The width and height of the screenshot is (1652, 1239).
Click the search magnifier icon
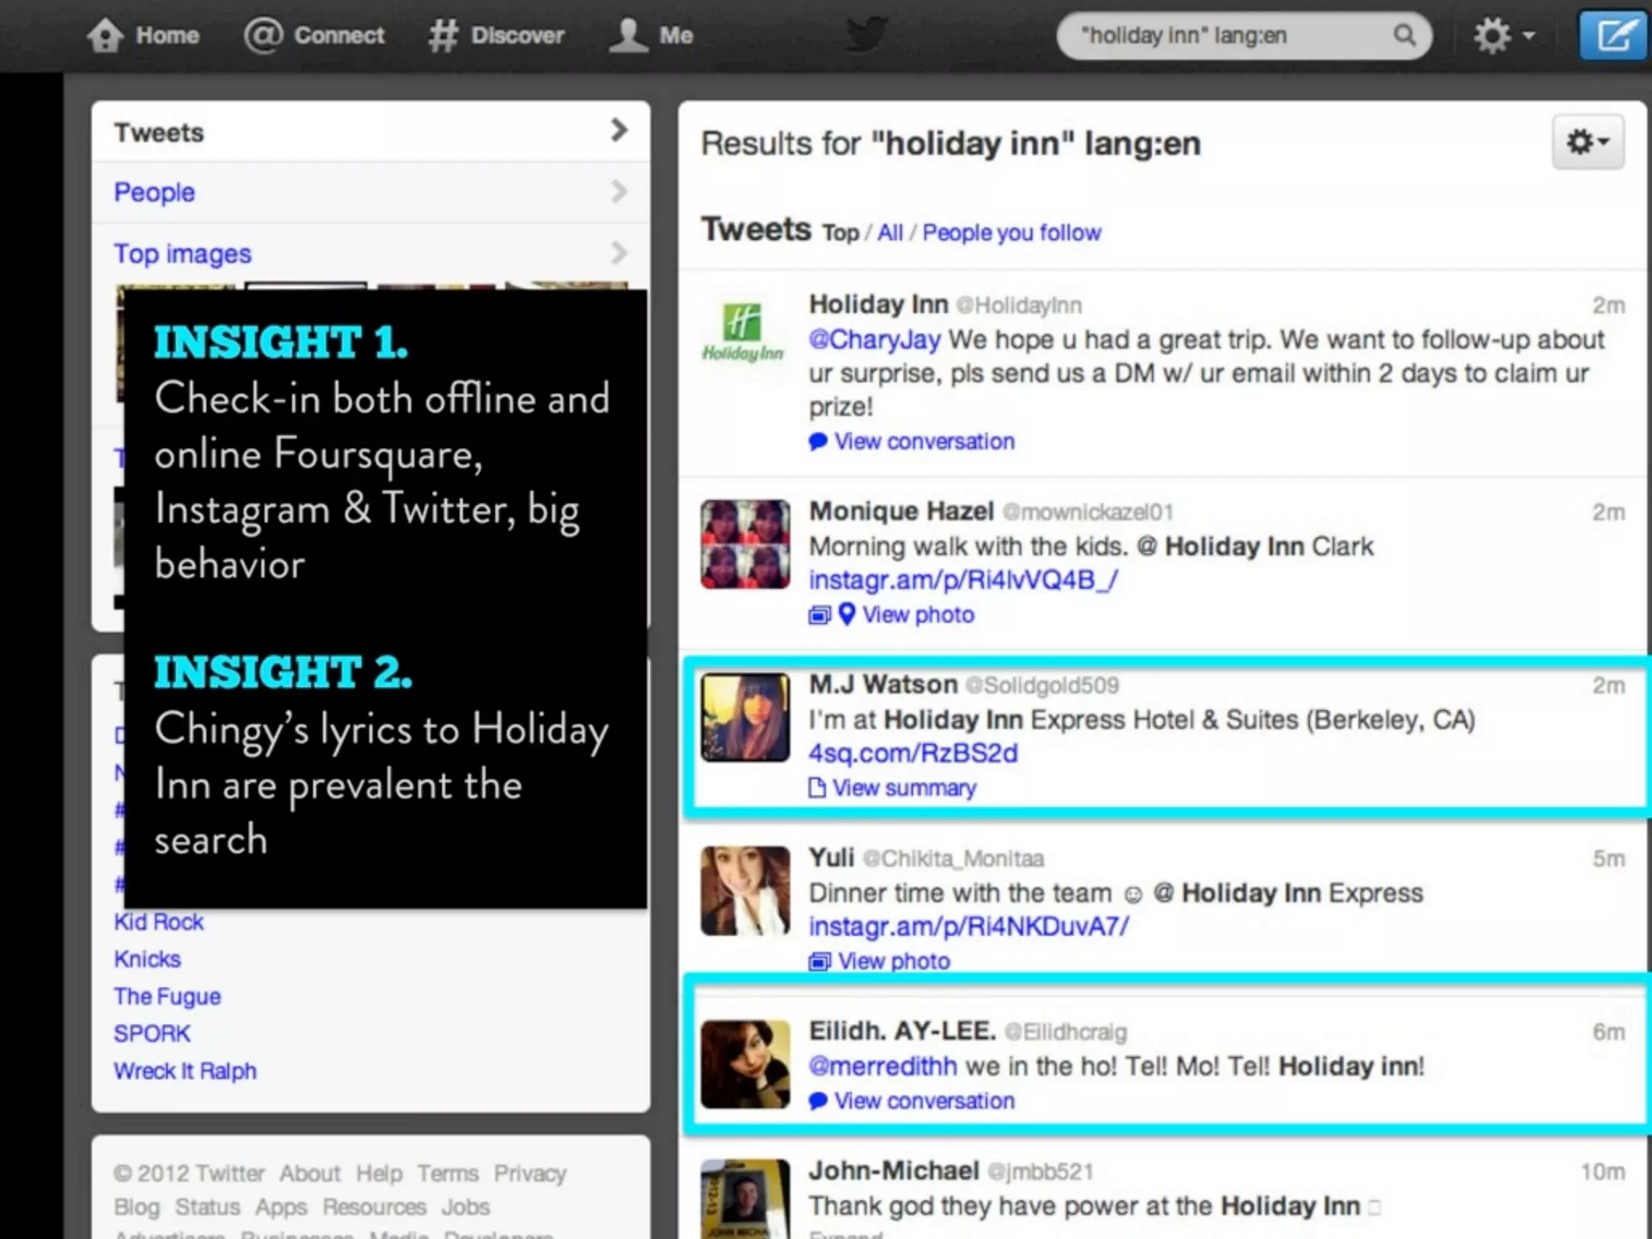coord(1404,35)
